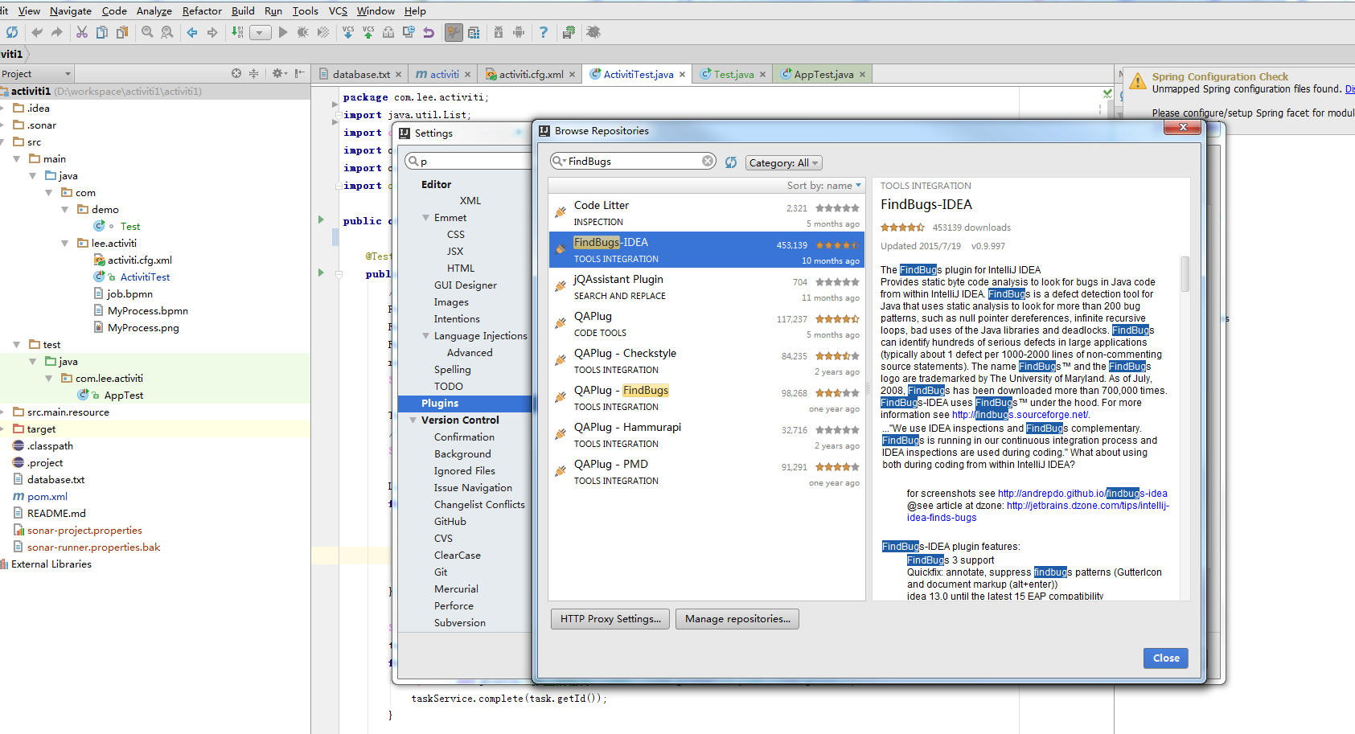1355x734 pixels.
Task: Open Settings via the wrench toolbar icon
Action: point(454,32)
